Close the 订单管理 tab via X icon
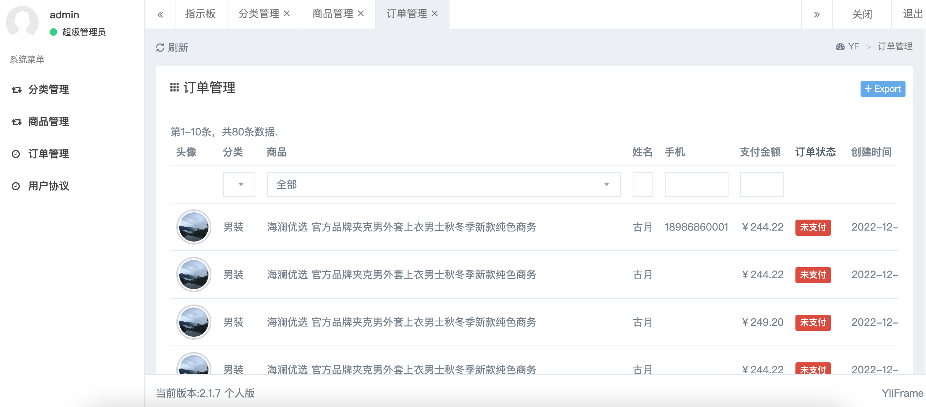926x407 pixels. (x=435, y=14)
